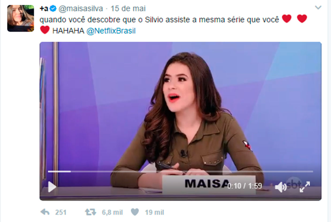
Task: Click the 19 mil likes count
Action: pos(154,213)
